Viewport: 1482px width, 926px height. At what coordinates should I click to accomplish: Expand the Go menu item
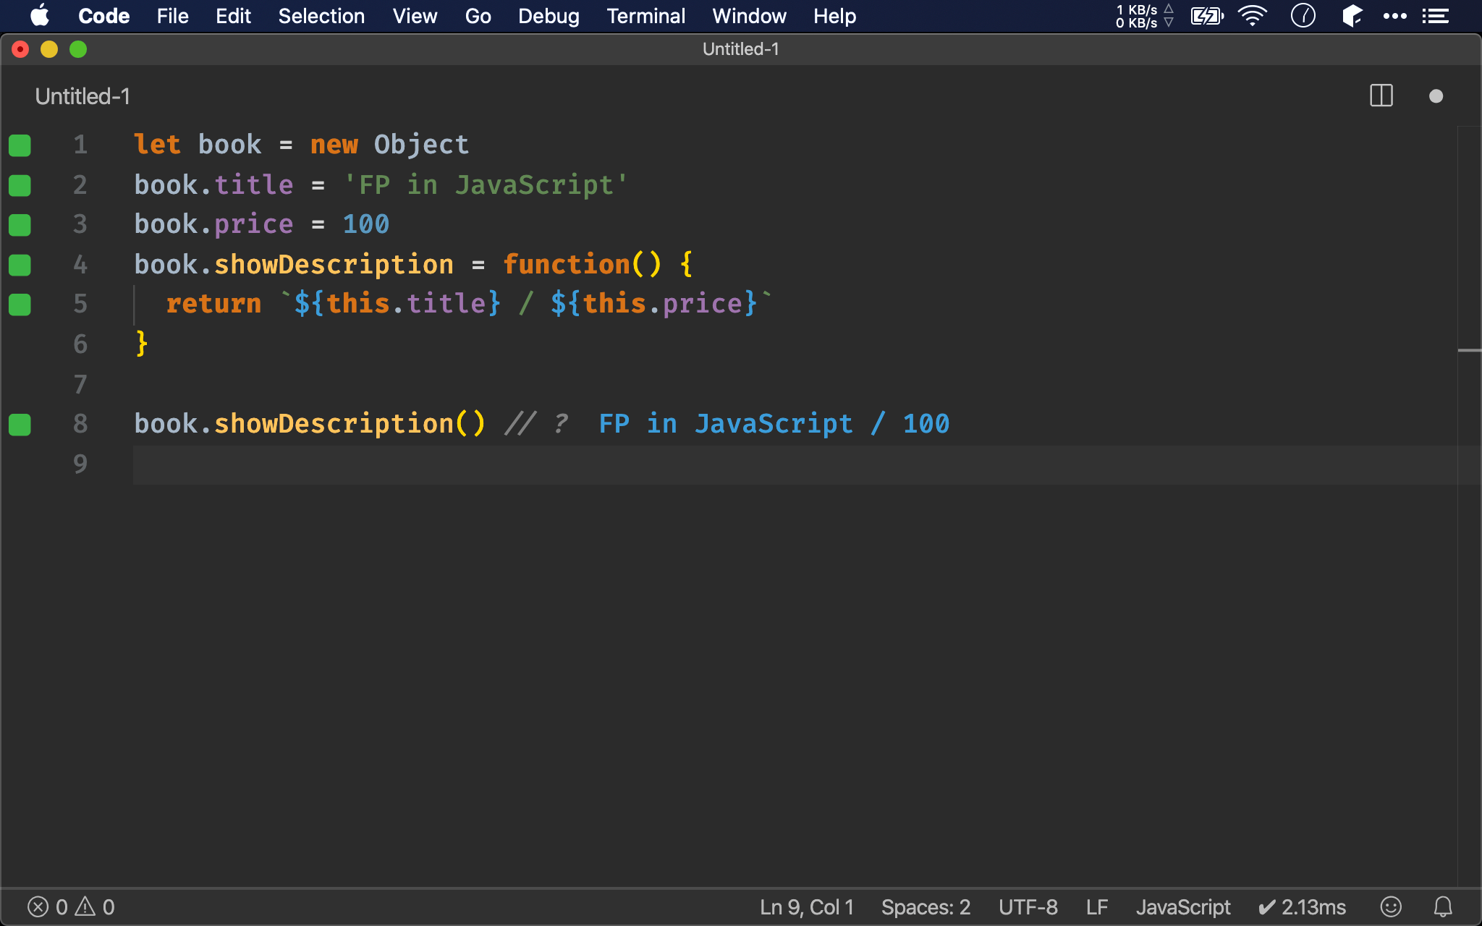click(476, 15)
